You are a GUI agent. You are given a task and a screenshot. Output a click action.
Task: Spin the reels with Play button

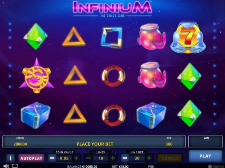(x=205, y=156)
